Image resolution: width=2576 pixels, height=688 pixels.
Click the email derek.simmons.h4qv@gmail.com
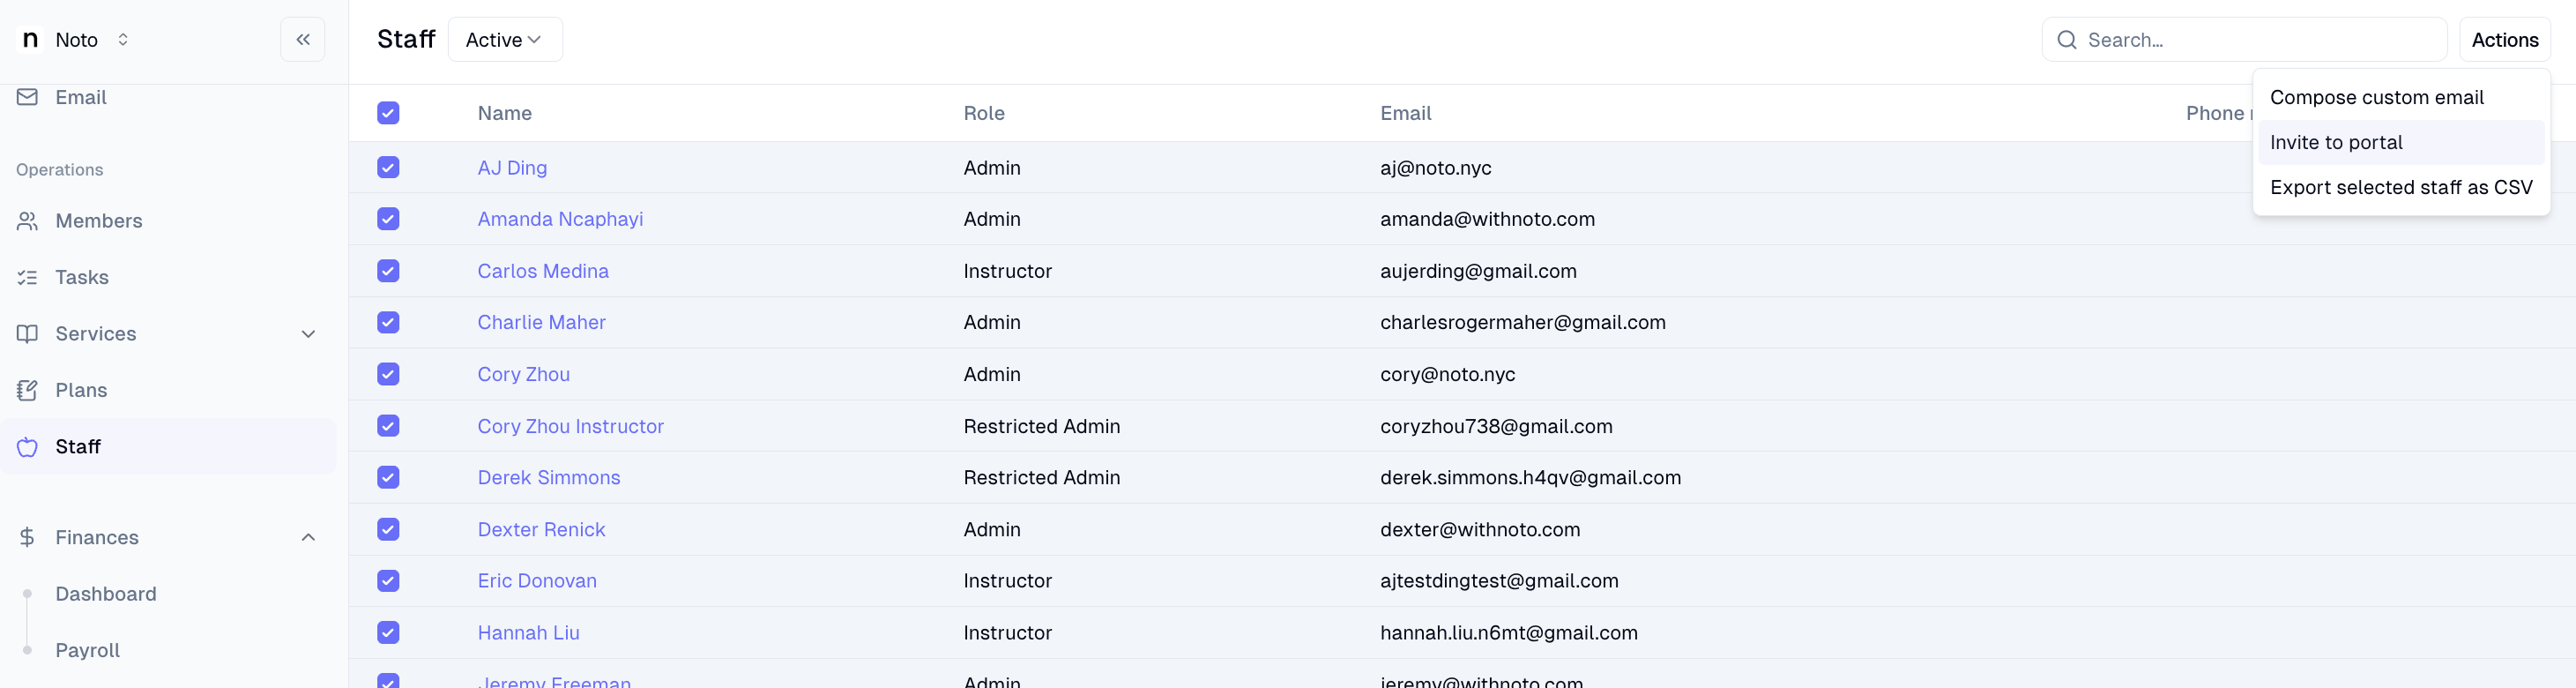[1530, 477]
